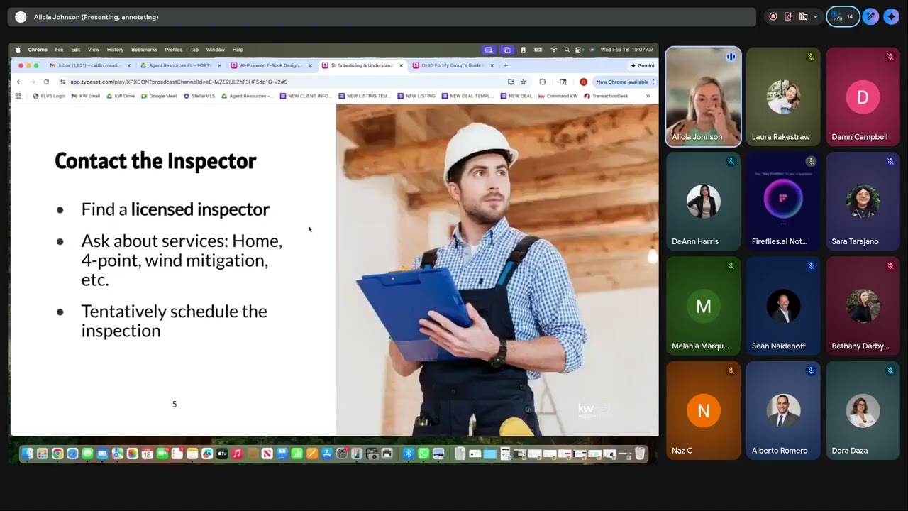Image resolution: width=908 pixels, height=511 pixels.
Task: Reload the page with the refresh icon
Action: [x=46, y=82]
